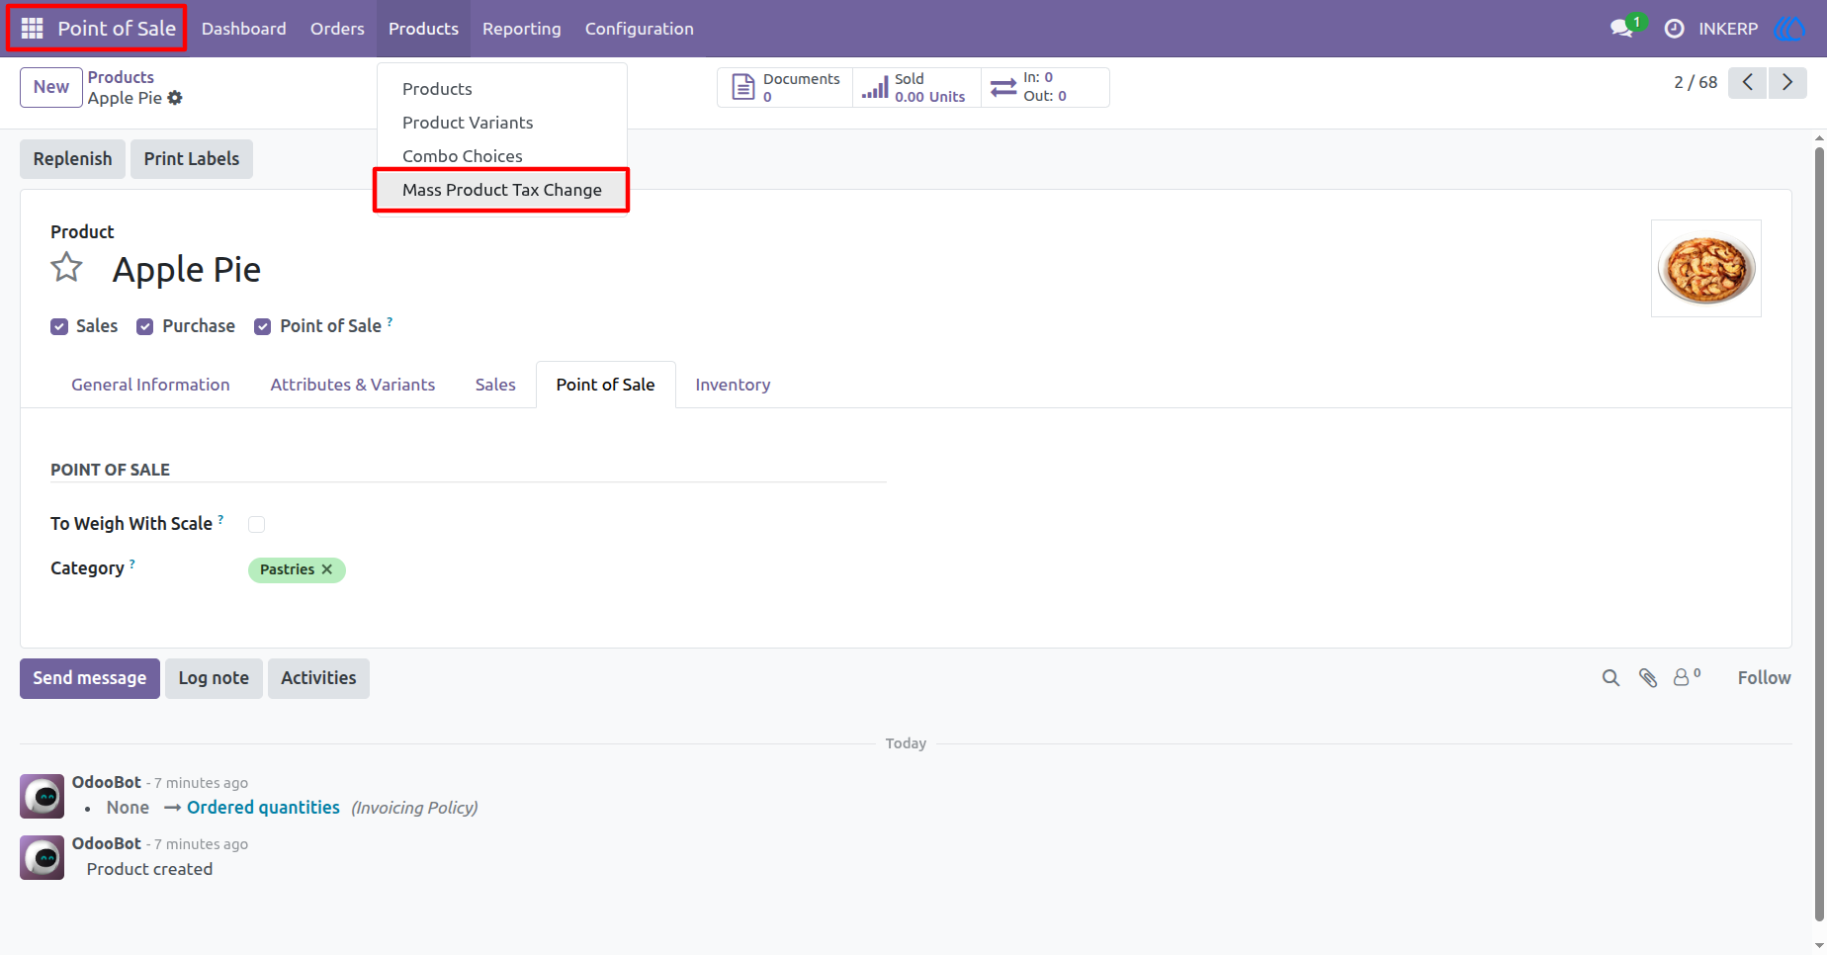This screenshot has width=1827, height=955.
Task: Open the conversations chat icon
Action: click(x=1621, y=29)
